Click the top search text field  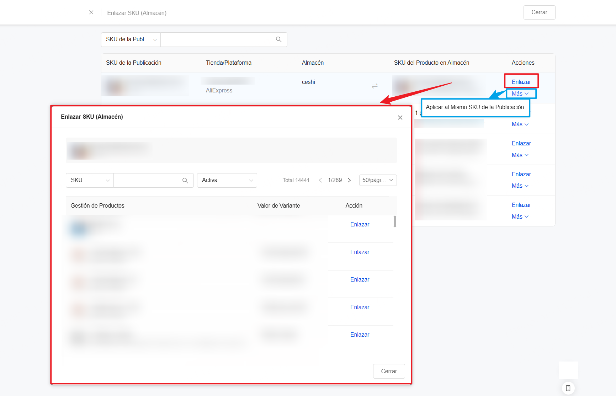click(218, 39)
